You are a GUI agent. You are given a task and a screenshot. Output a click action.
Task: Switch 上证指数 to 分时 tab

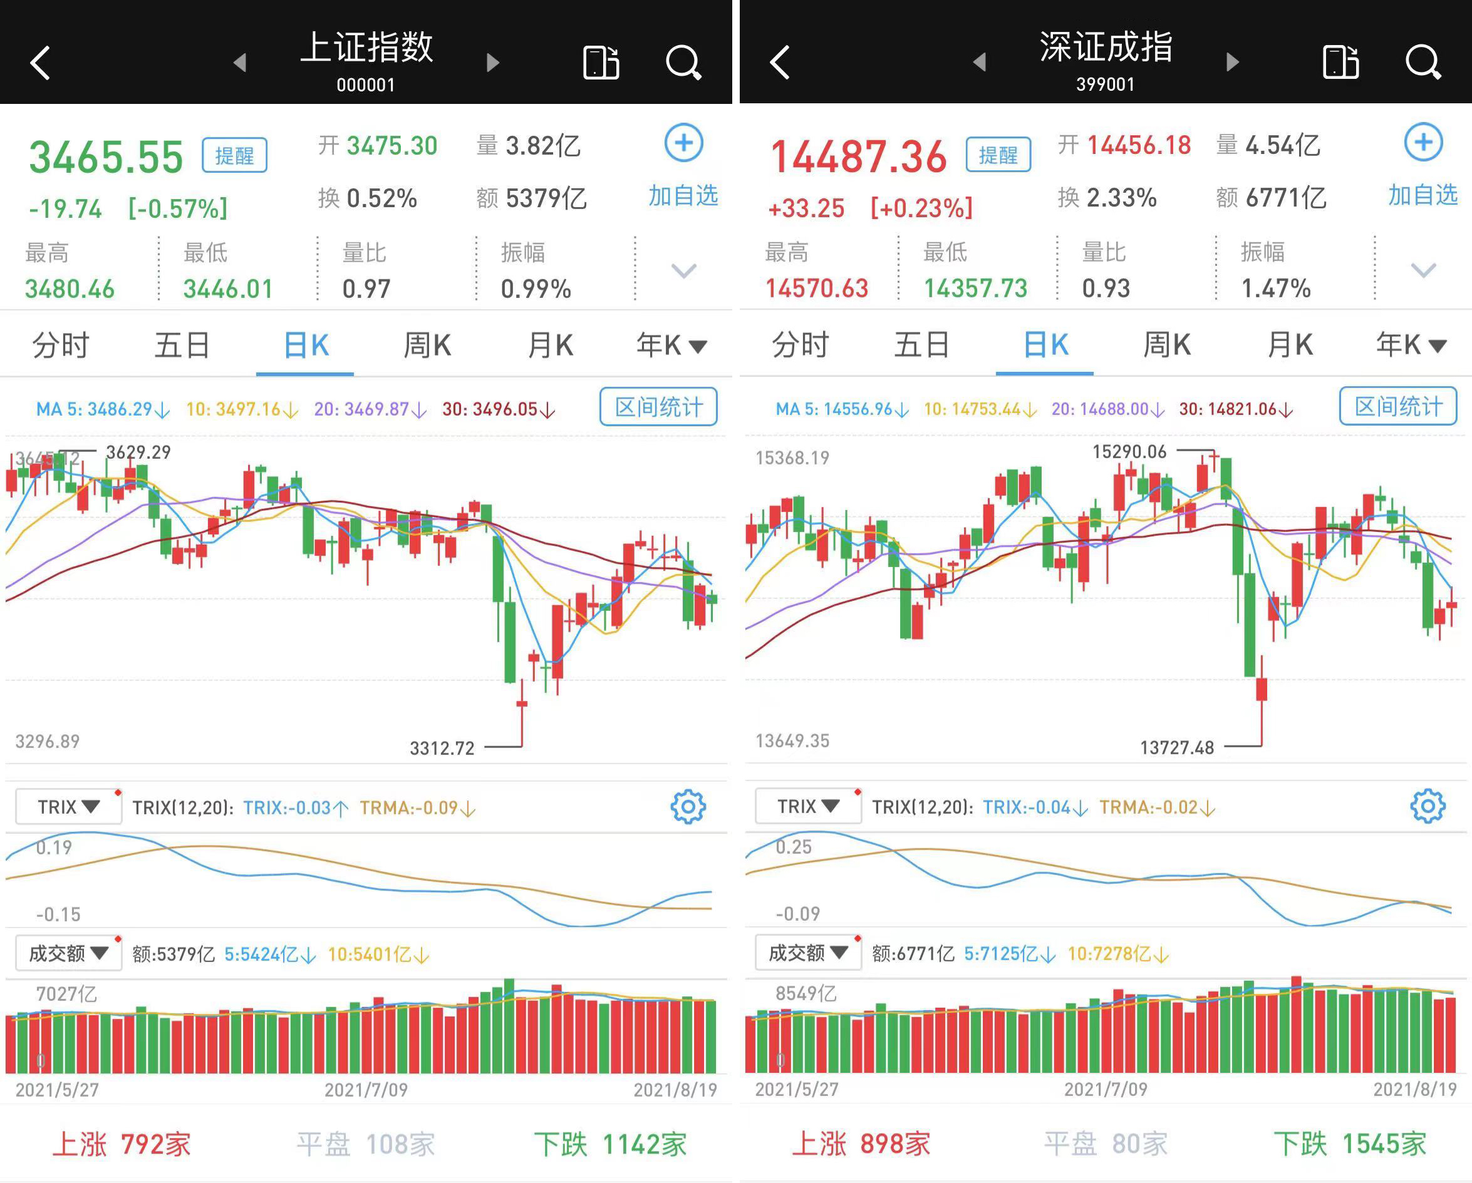[x=61, y=346]
